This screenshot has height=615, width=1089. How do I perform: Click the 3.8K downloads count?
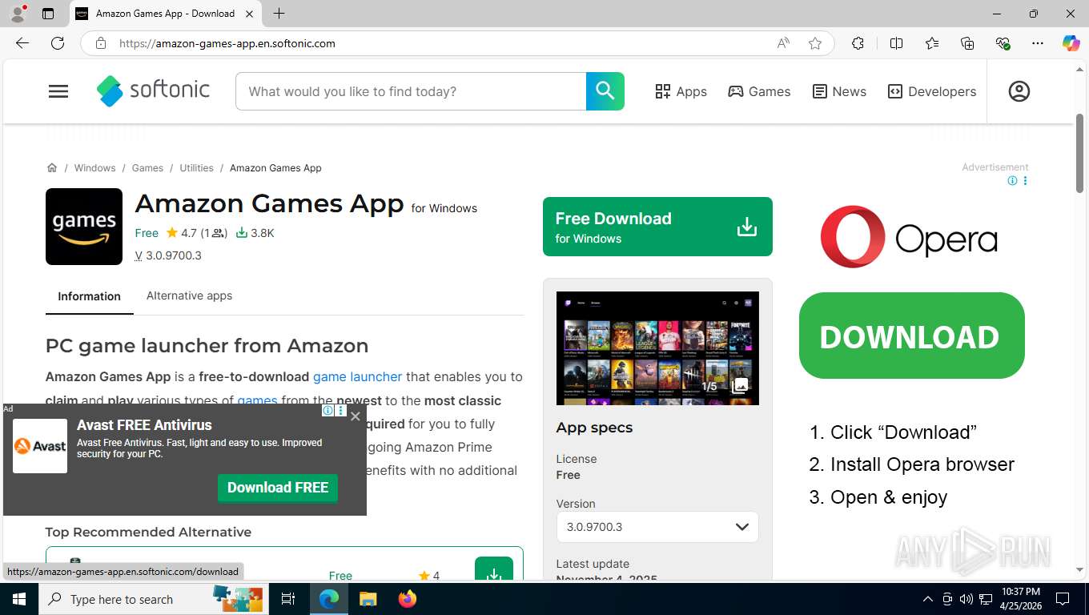pos(255,233)
